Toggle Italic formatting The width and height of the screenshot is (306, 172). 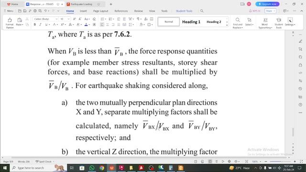(x=40, y=24)
